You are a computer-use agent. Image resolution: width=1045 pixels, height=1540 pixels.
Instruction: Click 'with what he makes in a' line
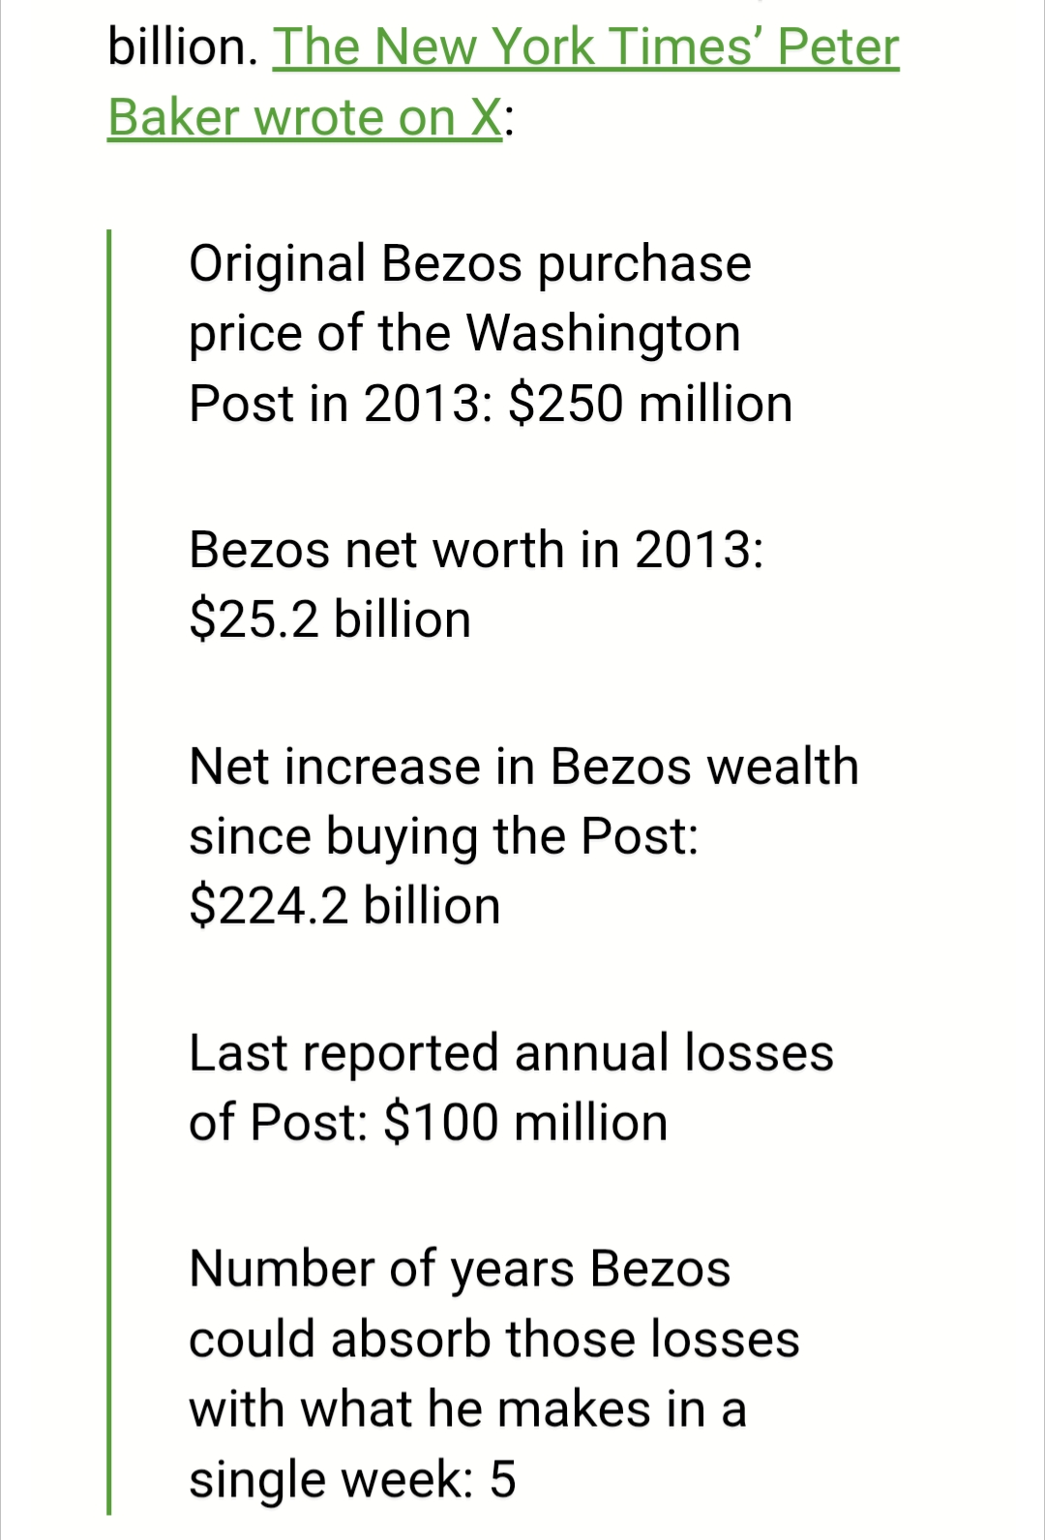coord(467,1409)
